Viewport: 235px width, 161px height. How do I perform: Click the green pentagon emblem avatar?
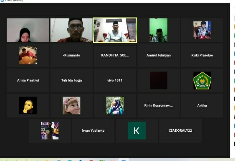point(202,80)
